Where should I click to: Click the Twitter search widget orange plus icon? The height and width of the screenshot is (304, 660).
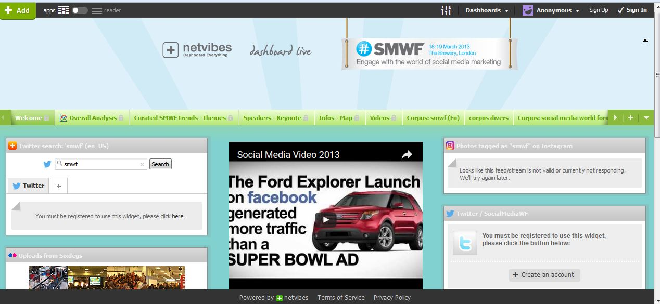tap(12, 146)
